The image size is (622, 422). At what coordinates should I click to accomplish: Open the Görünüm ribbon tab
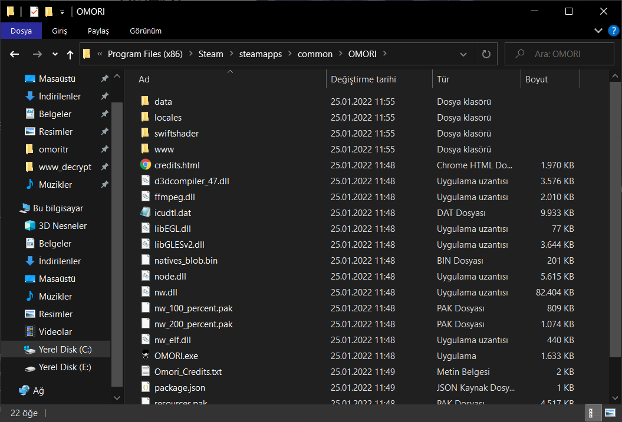point(146,31)
